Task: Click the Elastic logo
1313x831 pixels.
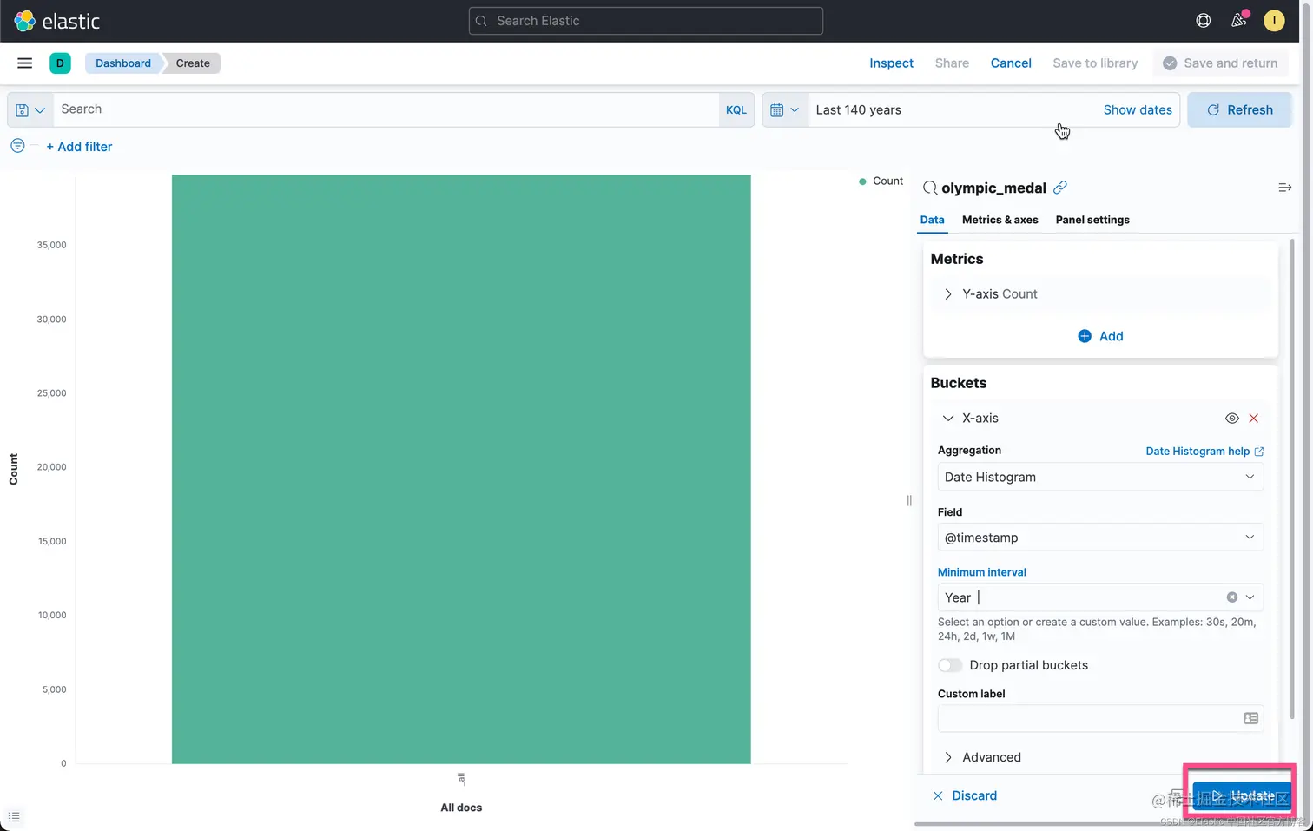Action: coord(57,21)
